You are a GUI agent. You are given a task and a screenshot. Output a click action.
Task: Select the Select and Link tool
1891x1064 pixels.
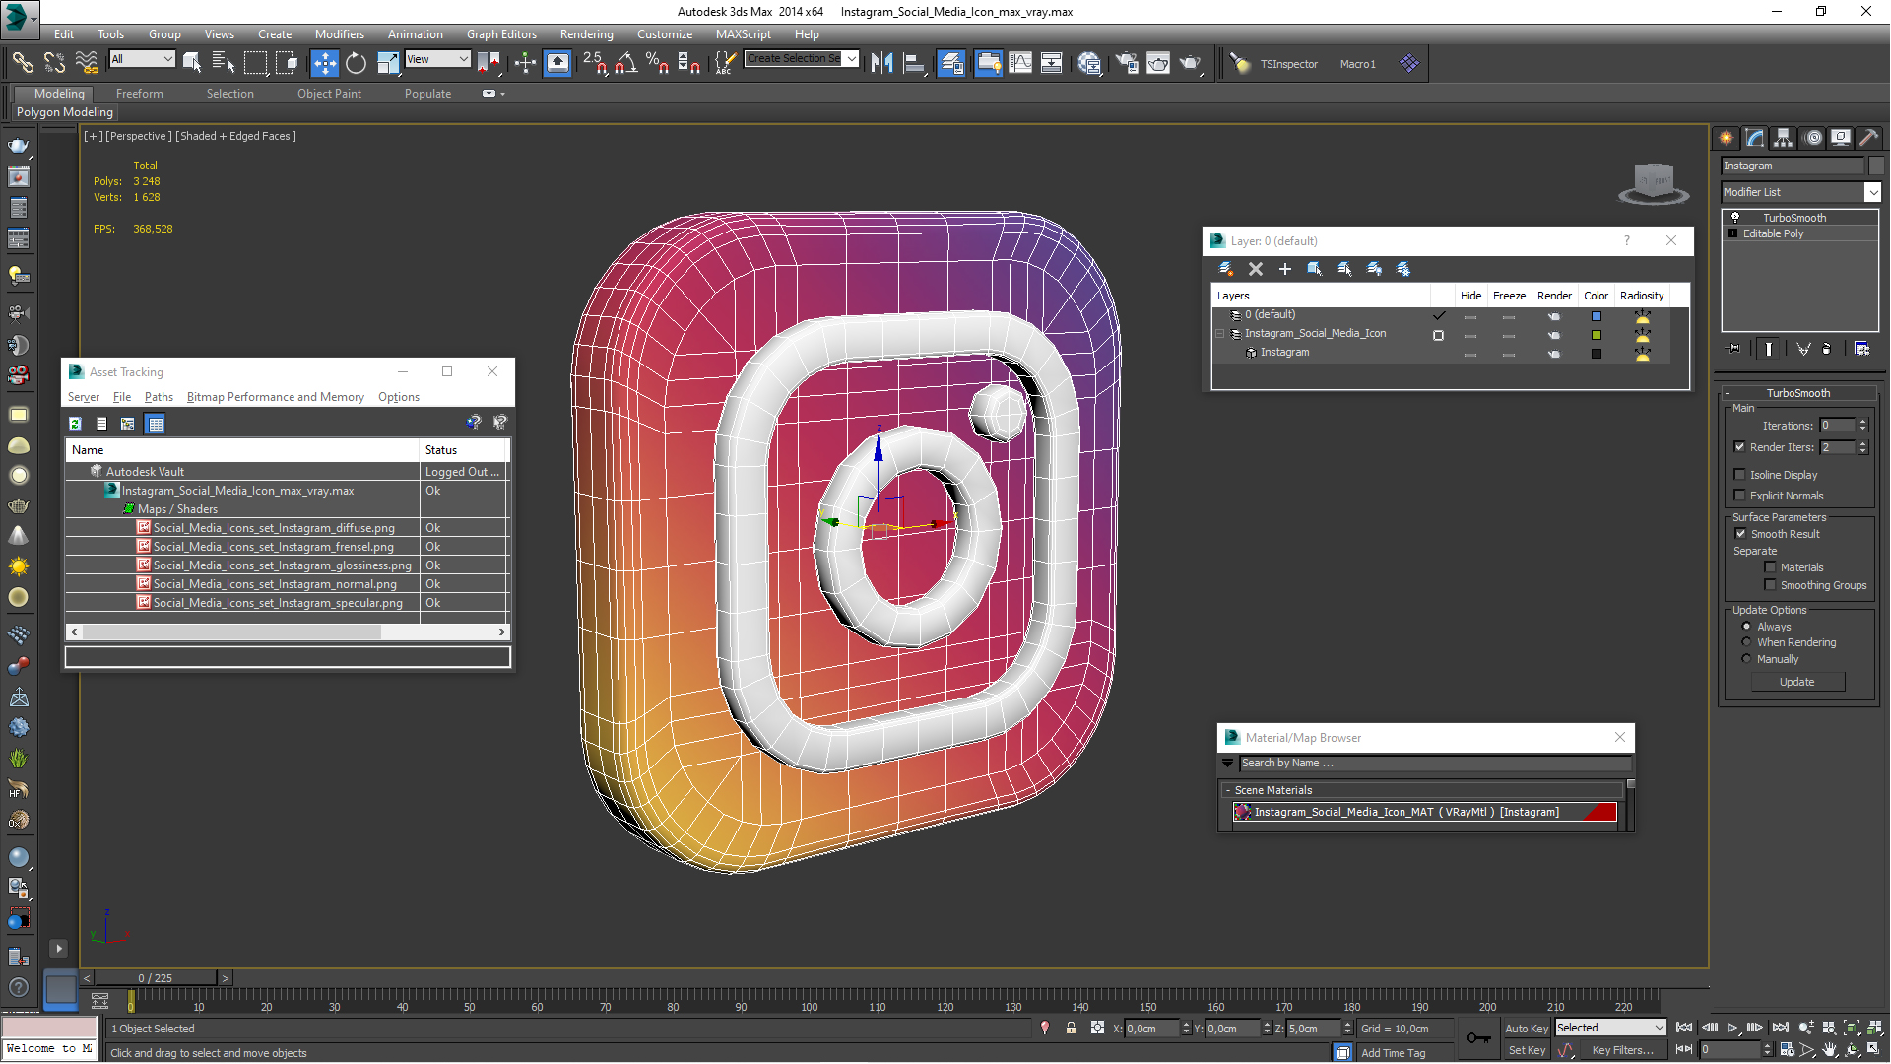point(22,63)
